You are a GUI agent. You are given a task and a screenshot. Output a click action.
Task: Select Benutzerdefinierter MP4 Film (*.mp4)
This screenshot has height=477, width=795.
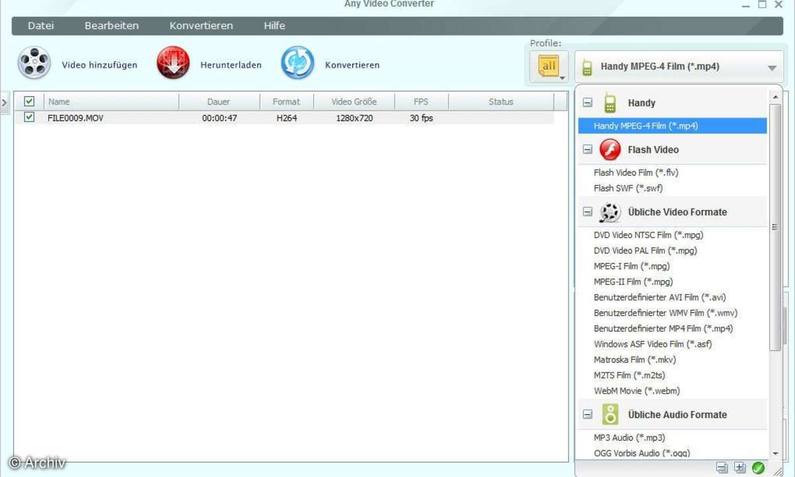click(x=663, y=329)
